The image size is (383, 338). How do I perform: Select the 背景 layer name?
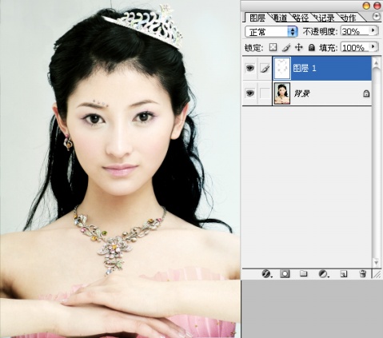tap(302, 93)
